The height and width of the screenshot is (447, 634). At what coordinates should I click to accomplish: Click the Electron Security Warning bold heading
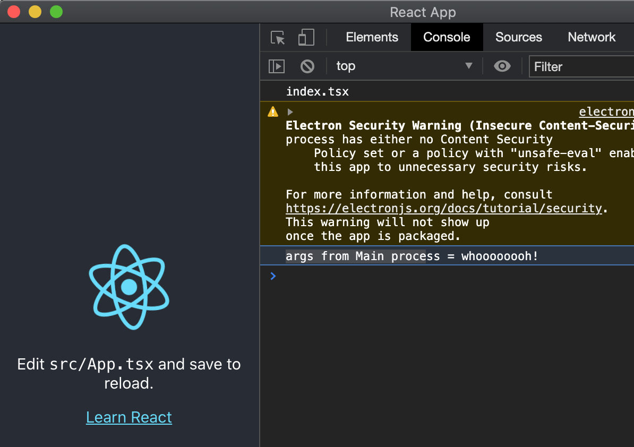pyautogui.click(x=460, y=125)
